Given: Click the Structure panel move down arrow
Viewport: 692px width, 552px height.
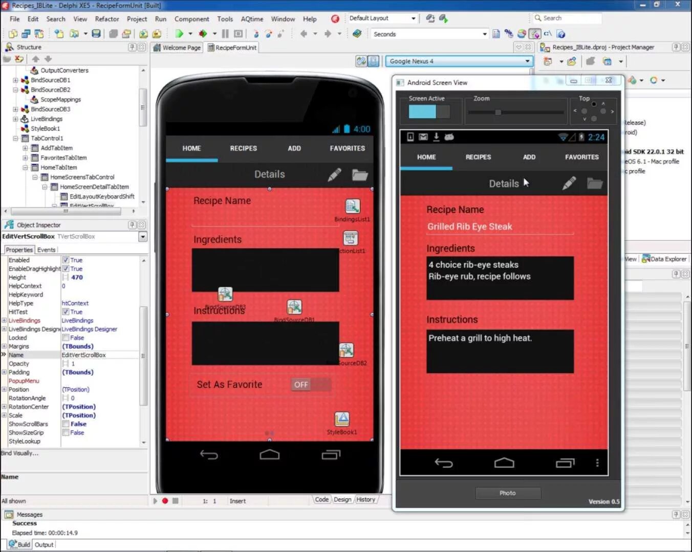Looking at the screenshot, I should [x=48, y=59].
